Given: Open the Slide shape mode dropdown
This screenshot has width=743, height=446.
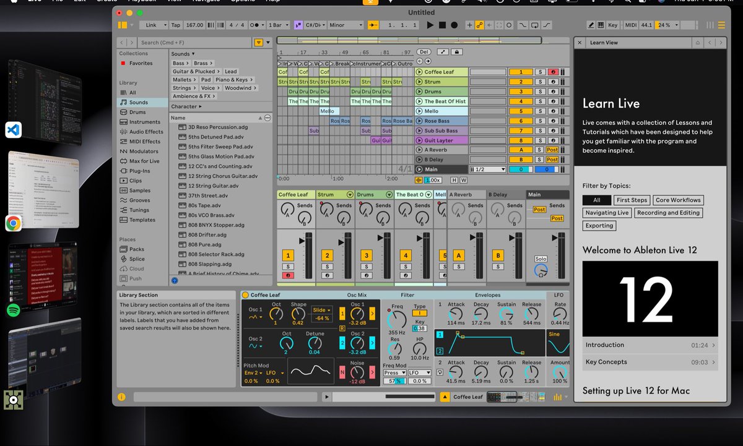Looking at the screenshot, I should click(x=321, y=310).
